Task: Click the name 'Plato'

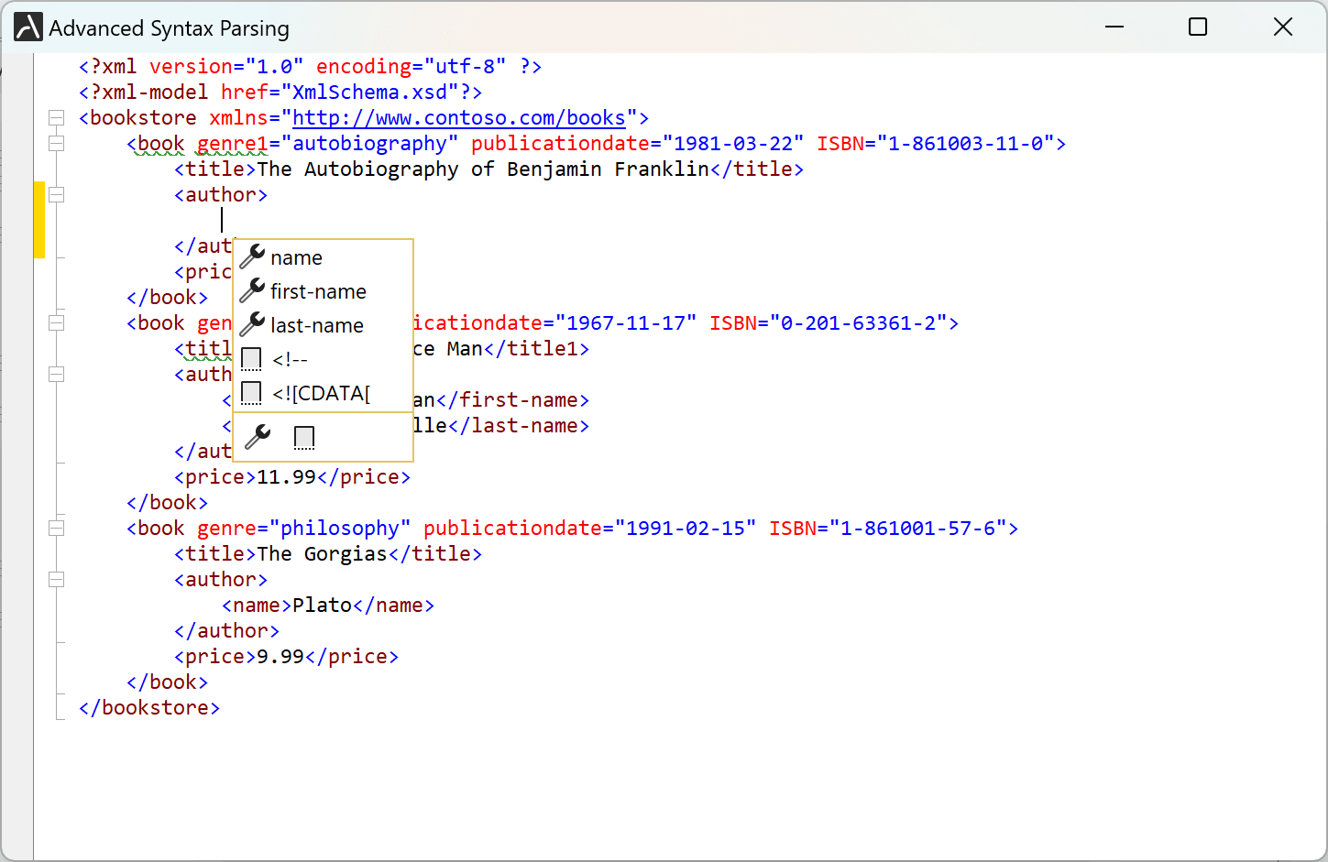Action: click(x=322, y=606)
